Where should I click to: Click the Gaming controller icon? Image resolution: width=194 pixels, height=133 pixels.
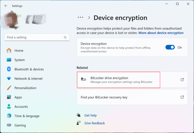coord(9,125)
